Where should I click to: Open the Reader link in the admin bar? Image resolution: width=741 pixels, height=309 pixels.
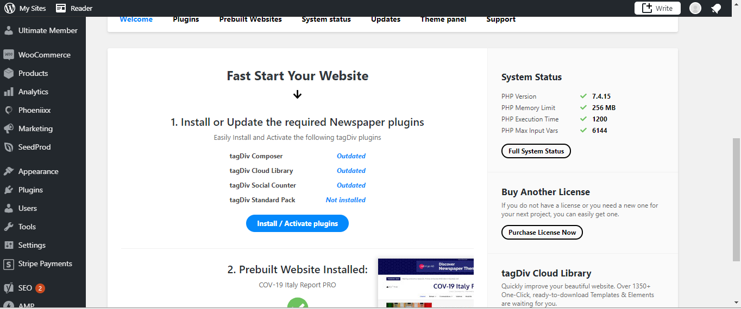[x=74, y=8]
